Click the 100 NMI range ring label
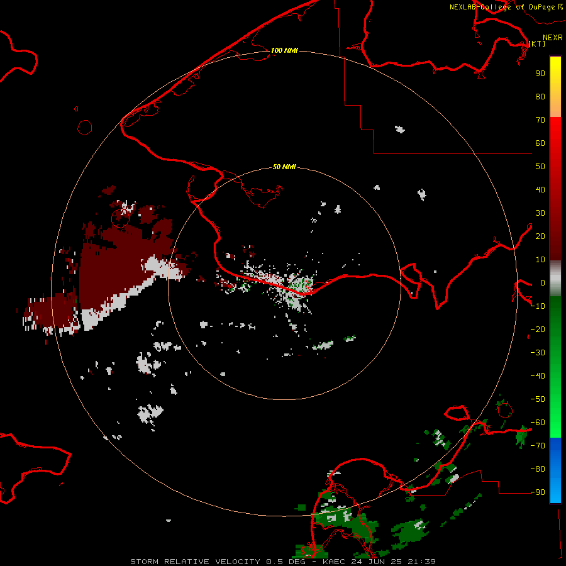Viewport: 566px width, 566px height. pyautogui.click(x=284, y=50)
